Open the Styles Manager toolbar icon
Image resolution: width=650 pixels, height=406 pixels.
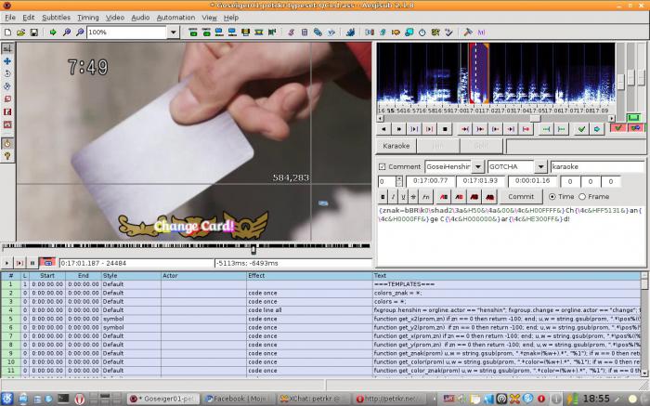[291, 32]
